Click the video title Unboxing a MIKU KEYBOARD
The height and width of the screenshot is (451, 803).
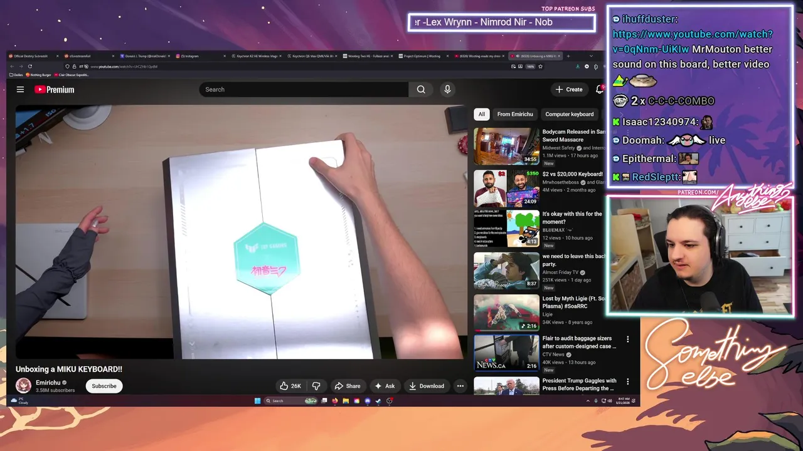coord(69,370)
